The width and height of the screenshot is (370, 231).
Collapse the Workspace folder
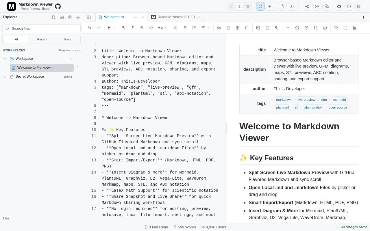tap(5, 59)
